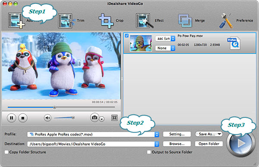Click the Open Folder button
The width and height of the screenshot is (259, 167).
[x=209, y=144]
